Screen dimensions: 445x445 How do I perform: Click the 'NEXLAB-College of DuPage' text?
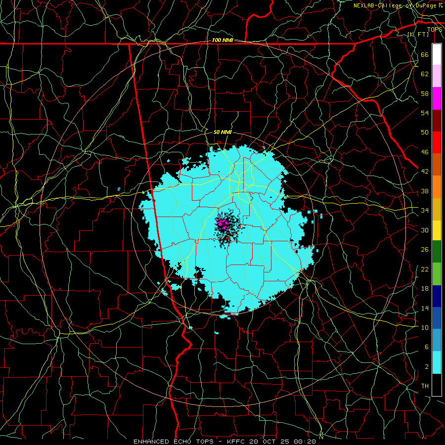396,5
